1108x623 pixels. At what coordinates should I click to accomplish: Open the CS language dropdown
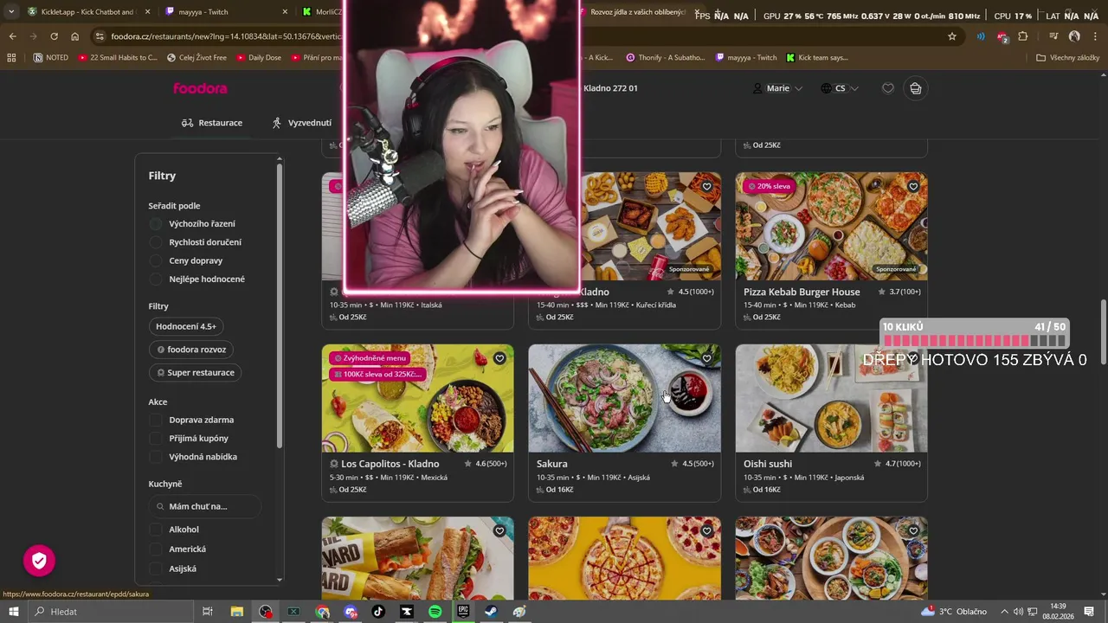pos(840,88)
